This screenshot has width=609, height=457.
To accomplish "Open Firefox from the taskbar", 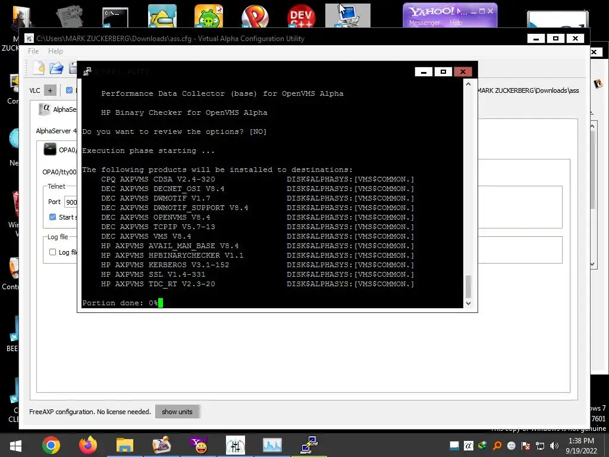I will [x=88, y=445].
